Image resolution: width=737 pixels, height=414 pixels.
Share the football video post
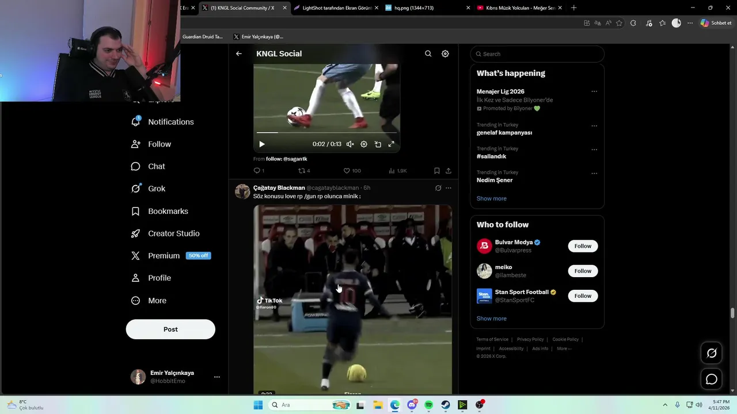(449, 171)
